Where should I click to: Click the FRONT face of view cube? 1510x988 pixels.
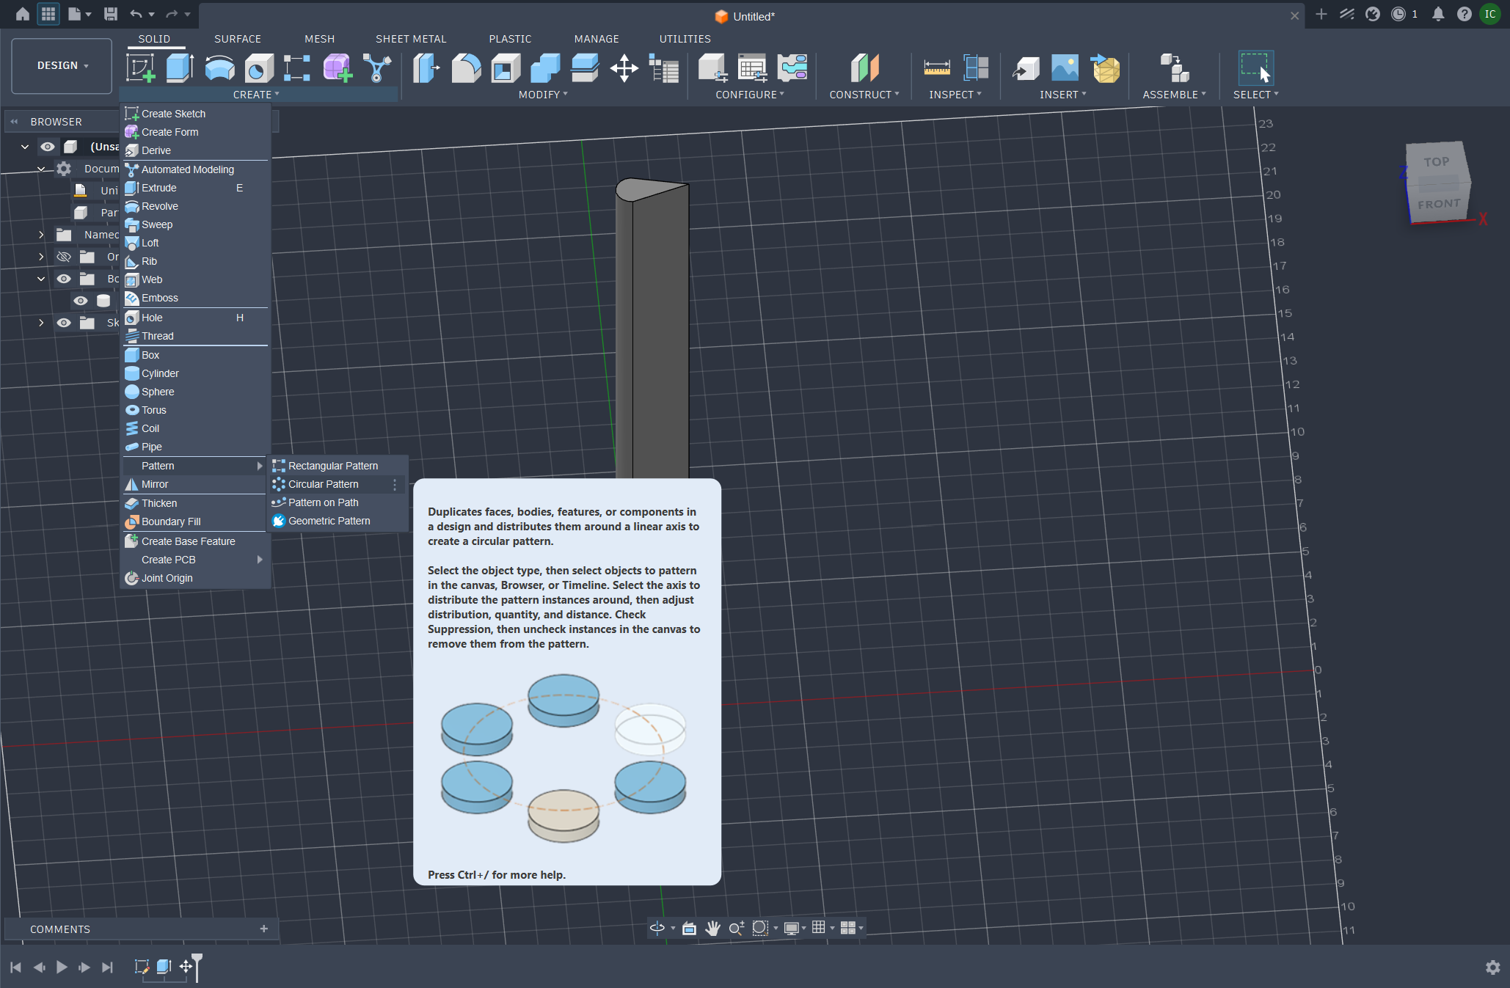(x=1438, y=204)
